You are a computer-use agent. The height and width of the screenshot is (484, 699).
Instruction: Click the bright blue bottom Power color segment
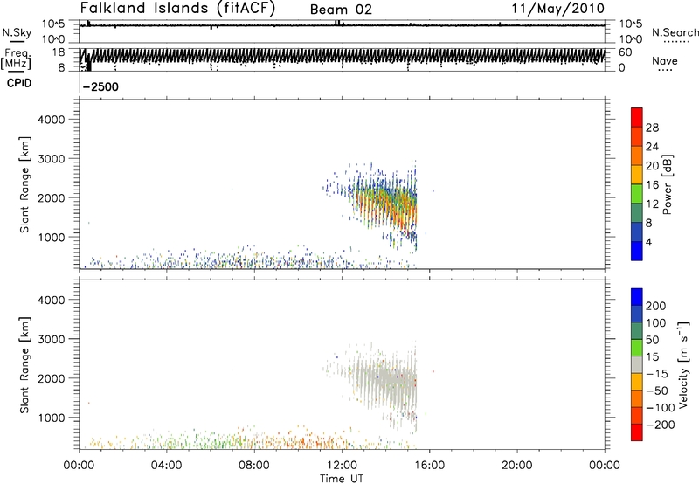[x=637, y=251]
